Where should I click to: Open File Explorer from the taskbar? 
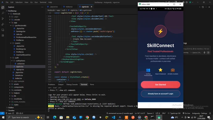click(68, 117)
